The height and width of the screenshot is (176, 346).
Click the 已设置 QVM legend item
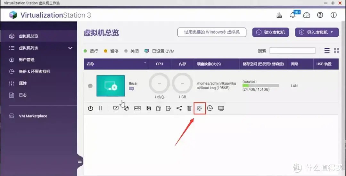tap(159, 51)
